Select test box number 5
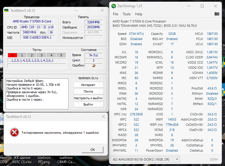Viewport: 225px width, 166px height. tap(61, 55)
